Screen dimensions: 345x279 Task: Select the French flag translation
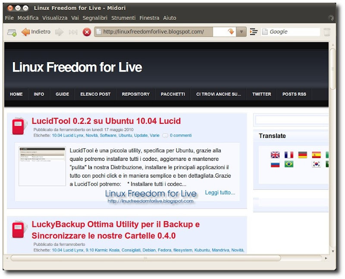(x=289, y=155)
